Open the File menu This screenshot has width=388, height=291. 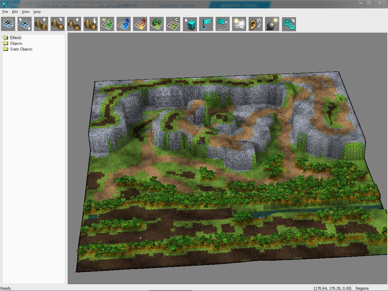(x=5, y=12)
